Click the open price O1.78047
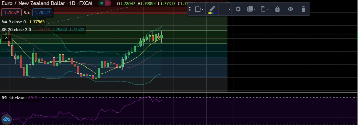 click(x=126, y=4)
